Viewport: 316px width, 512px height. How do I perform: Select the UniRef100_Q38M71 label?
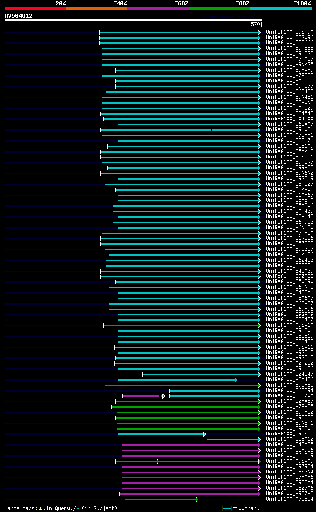[x=289, y=141]
